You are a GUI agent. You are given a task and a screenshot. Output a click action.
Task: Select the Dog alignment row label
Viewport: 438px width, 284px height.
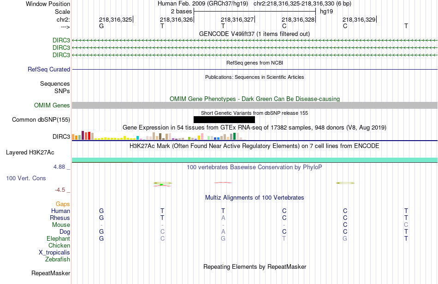[x=65, y=232]
